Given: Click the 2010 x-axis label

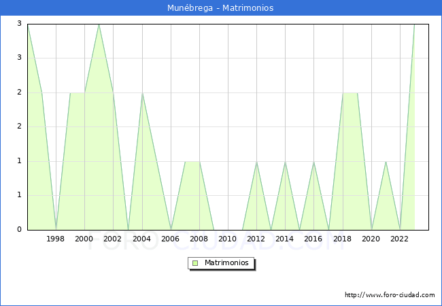Looking at the screenshot, I should pyautogui.click(x=228, y=239).
